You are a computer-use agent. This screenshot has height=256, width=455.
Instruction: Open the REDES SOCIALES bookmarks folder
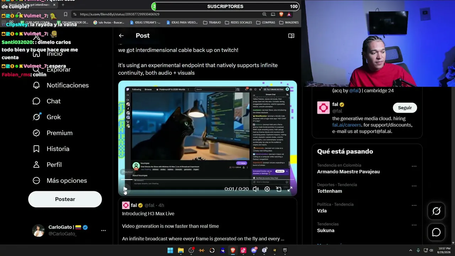point(238,22)
